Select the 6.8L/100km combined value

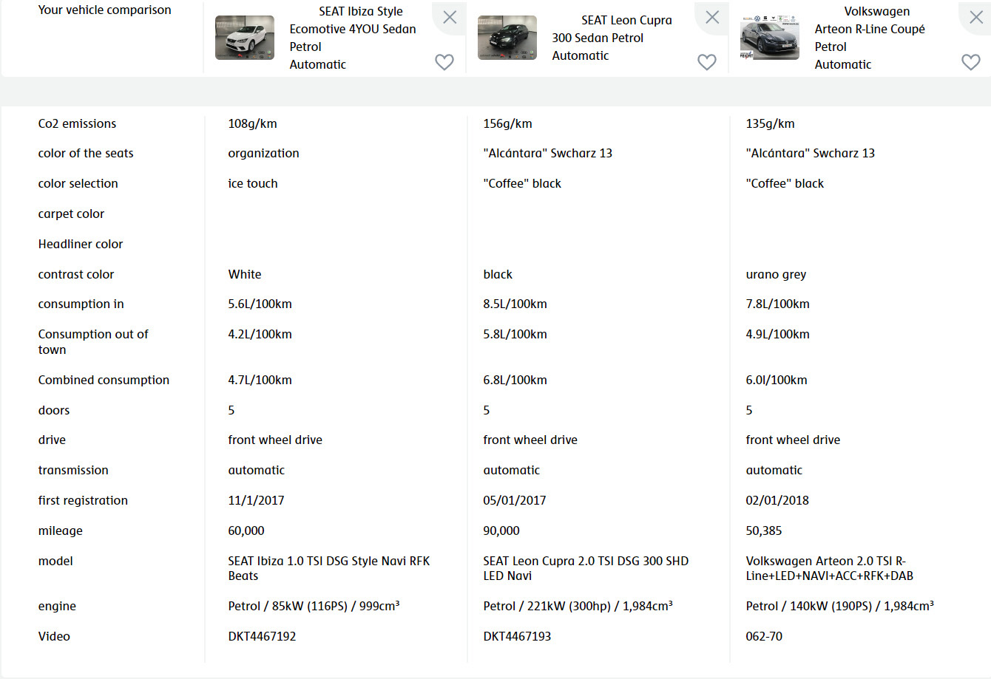coord(515,381)
